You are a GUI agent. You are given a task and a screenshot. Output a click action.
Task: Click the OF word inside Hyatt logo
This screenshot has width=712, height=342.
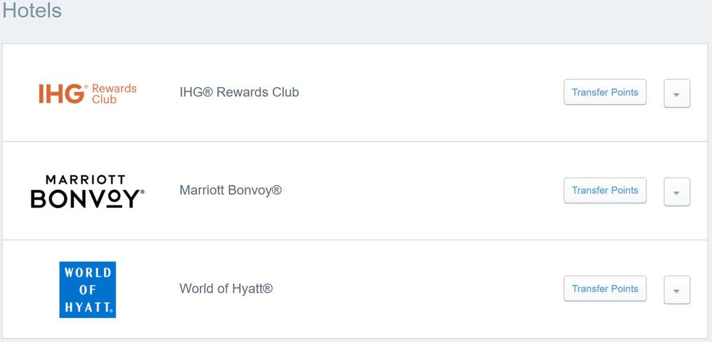point(88,290)
